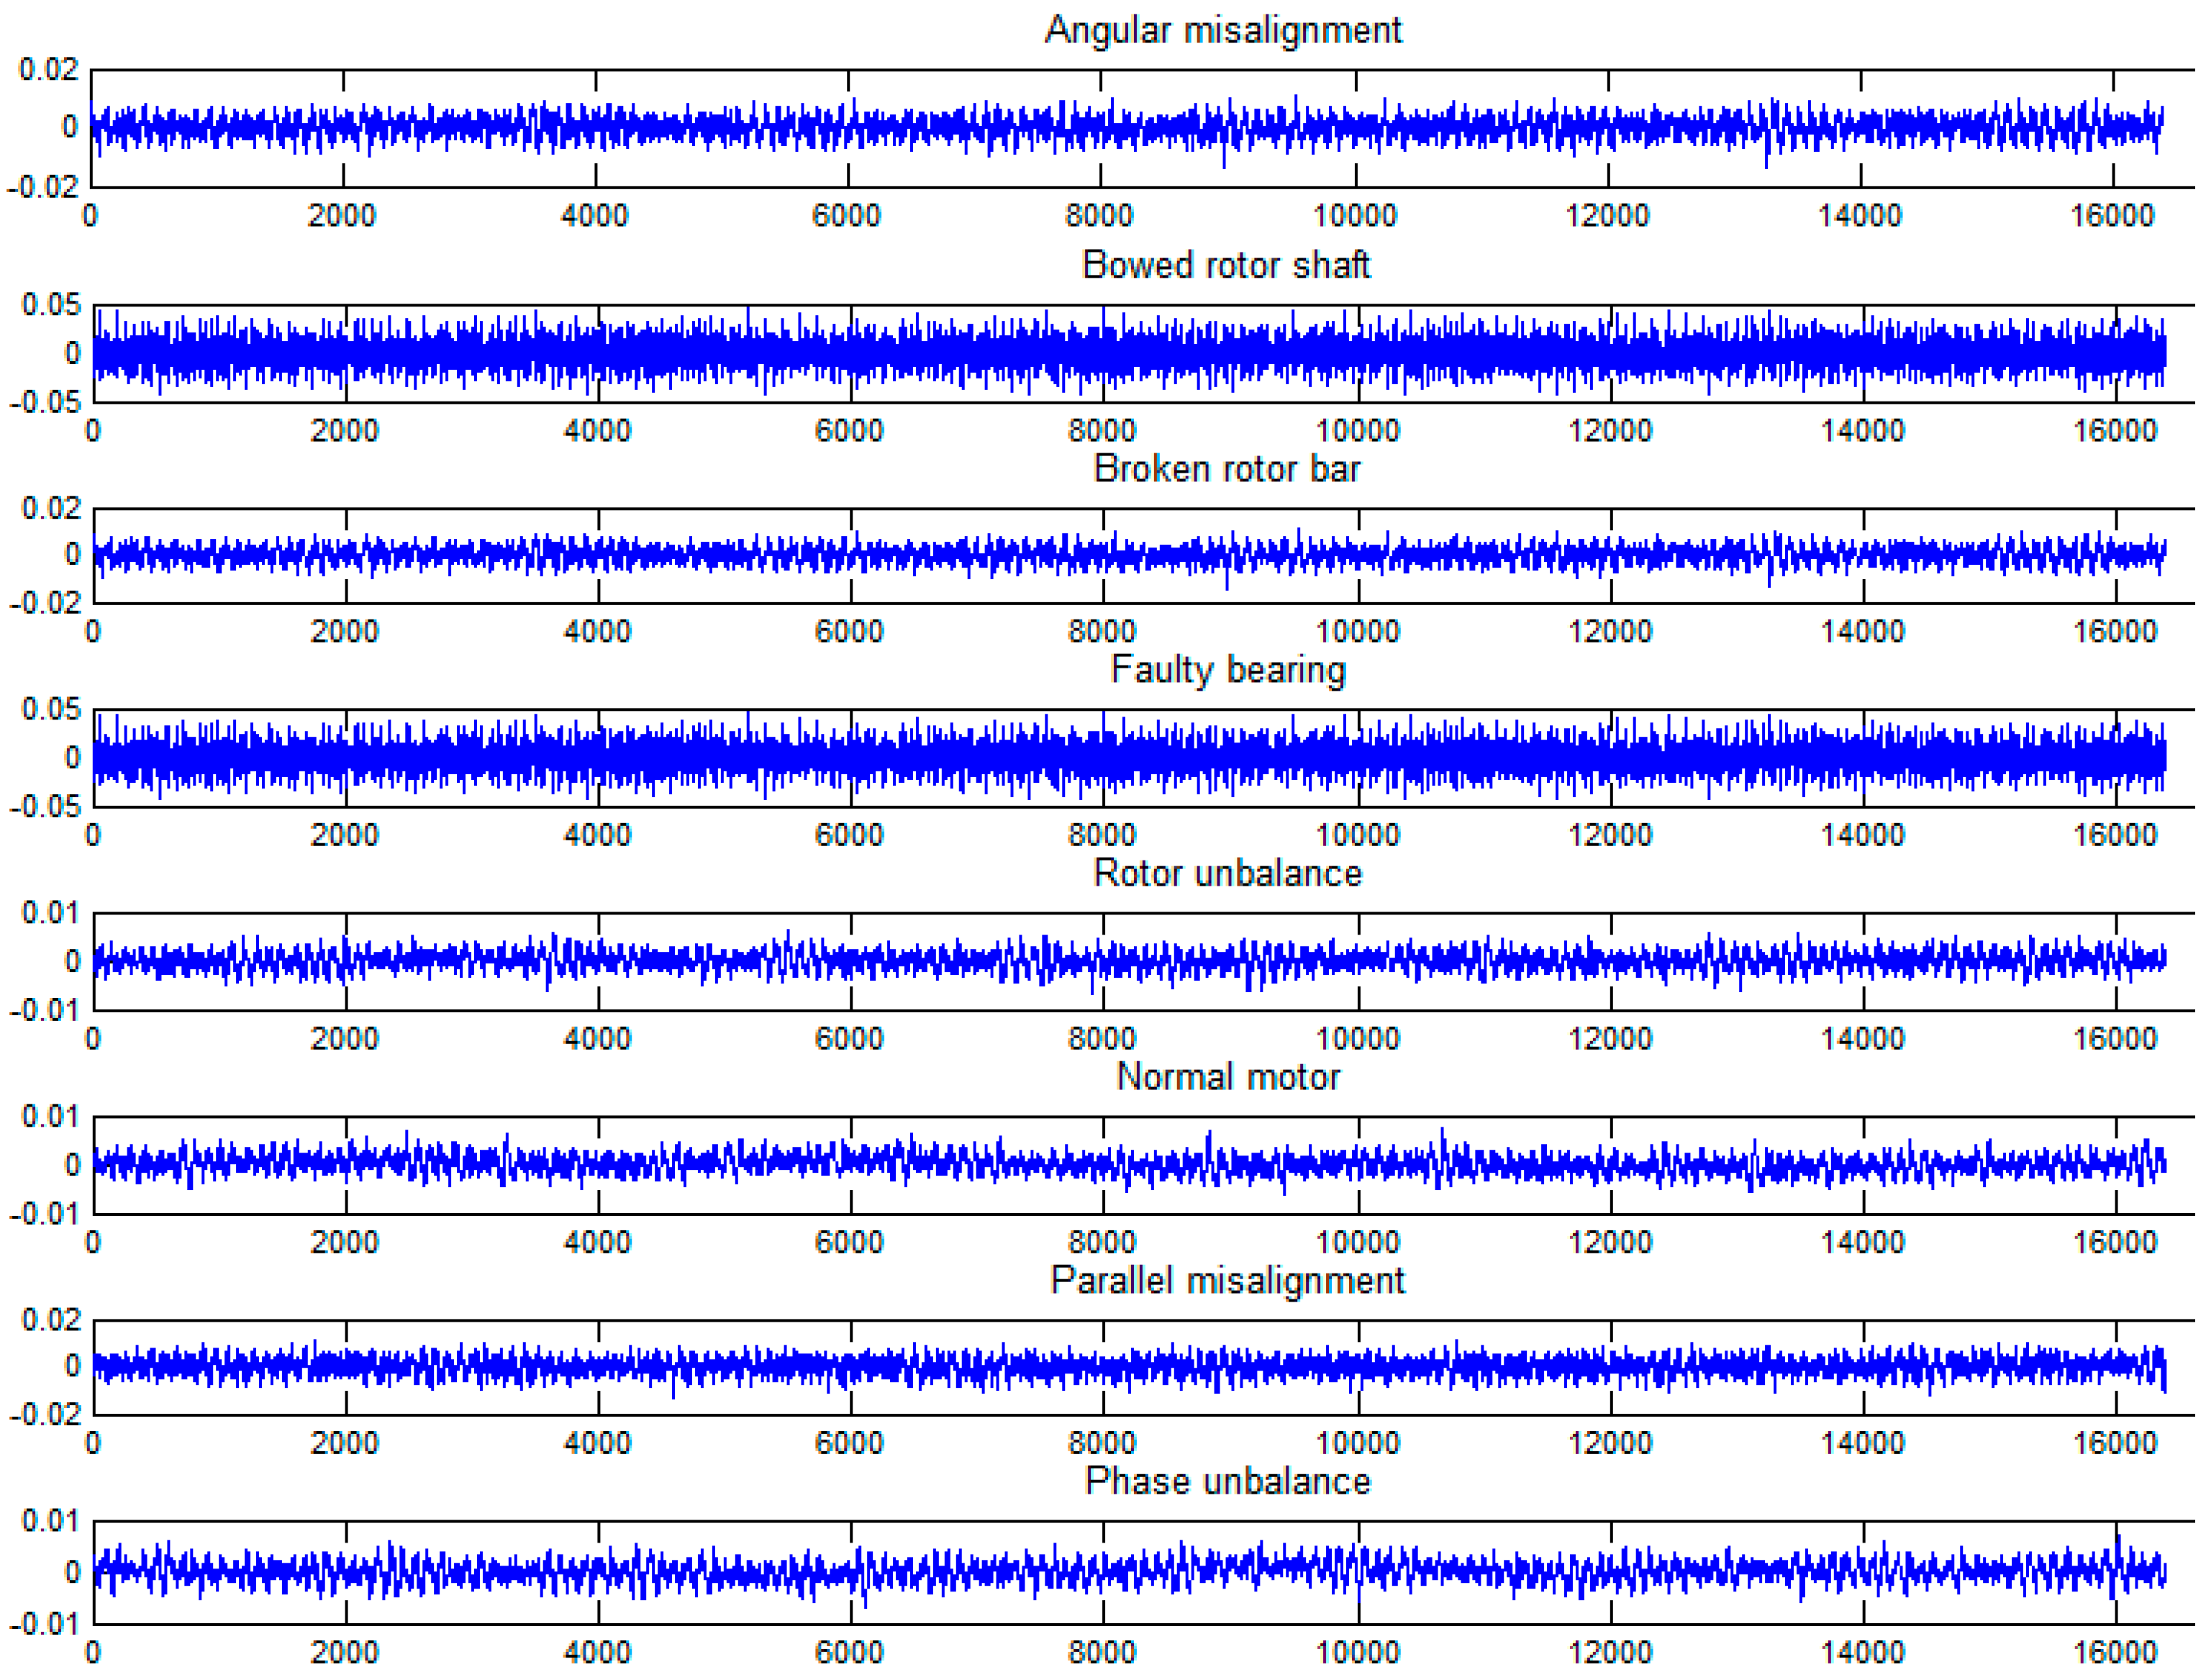This screenshot has height=1680, width=2206.
Task: Click the Rotor unbalance plot title
Action: tap(1227, 873)
